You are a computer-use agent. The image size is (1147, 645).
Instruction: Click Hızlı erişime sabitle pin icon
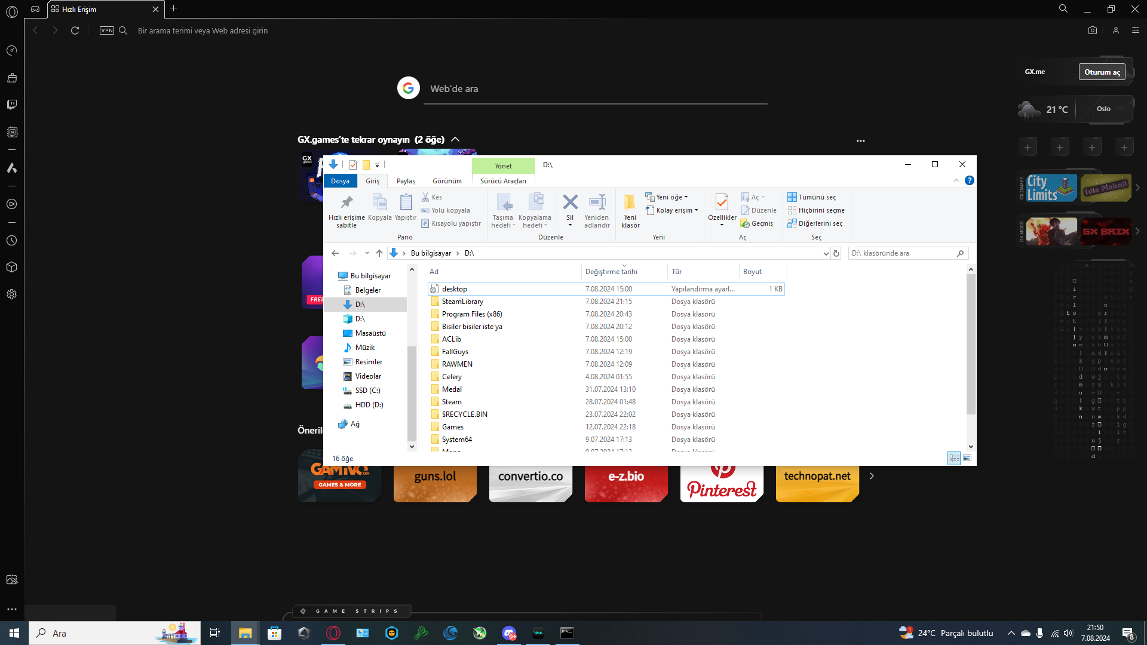tap(346, 203)
